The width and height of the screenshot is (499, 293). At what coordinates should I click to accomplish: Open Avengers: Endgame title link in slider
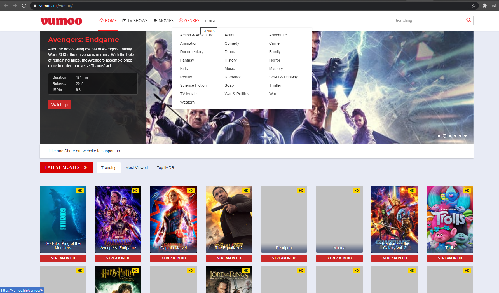point(83,40)
